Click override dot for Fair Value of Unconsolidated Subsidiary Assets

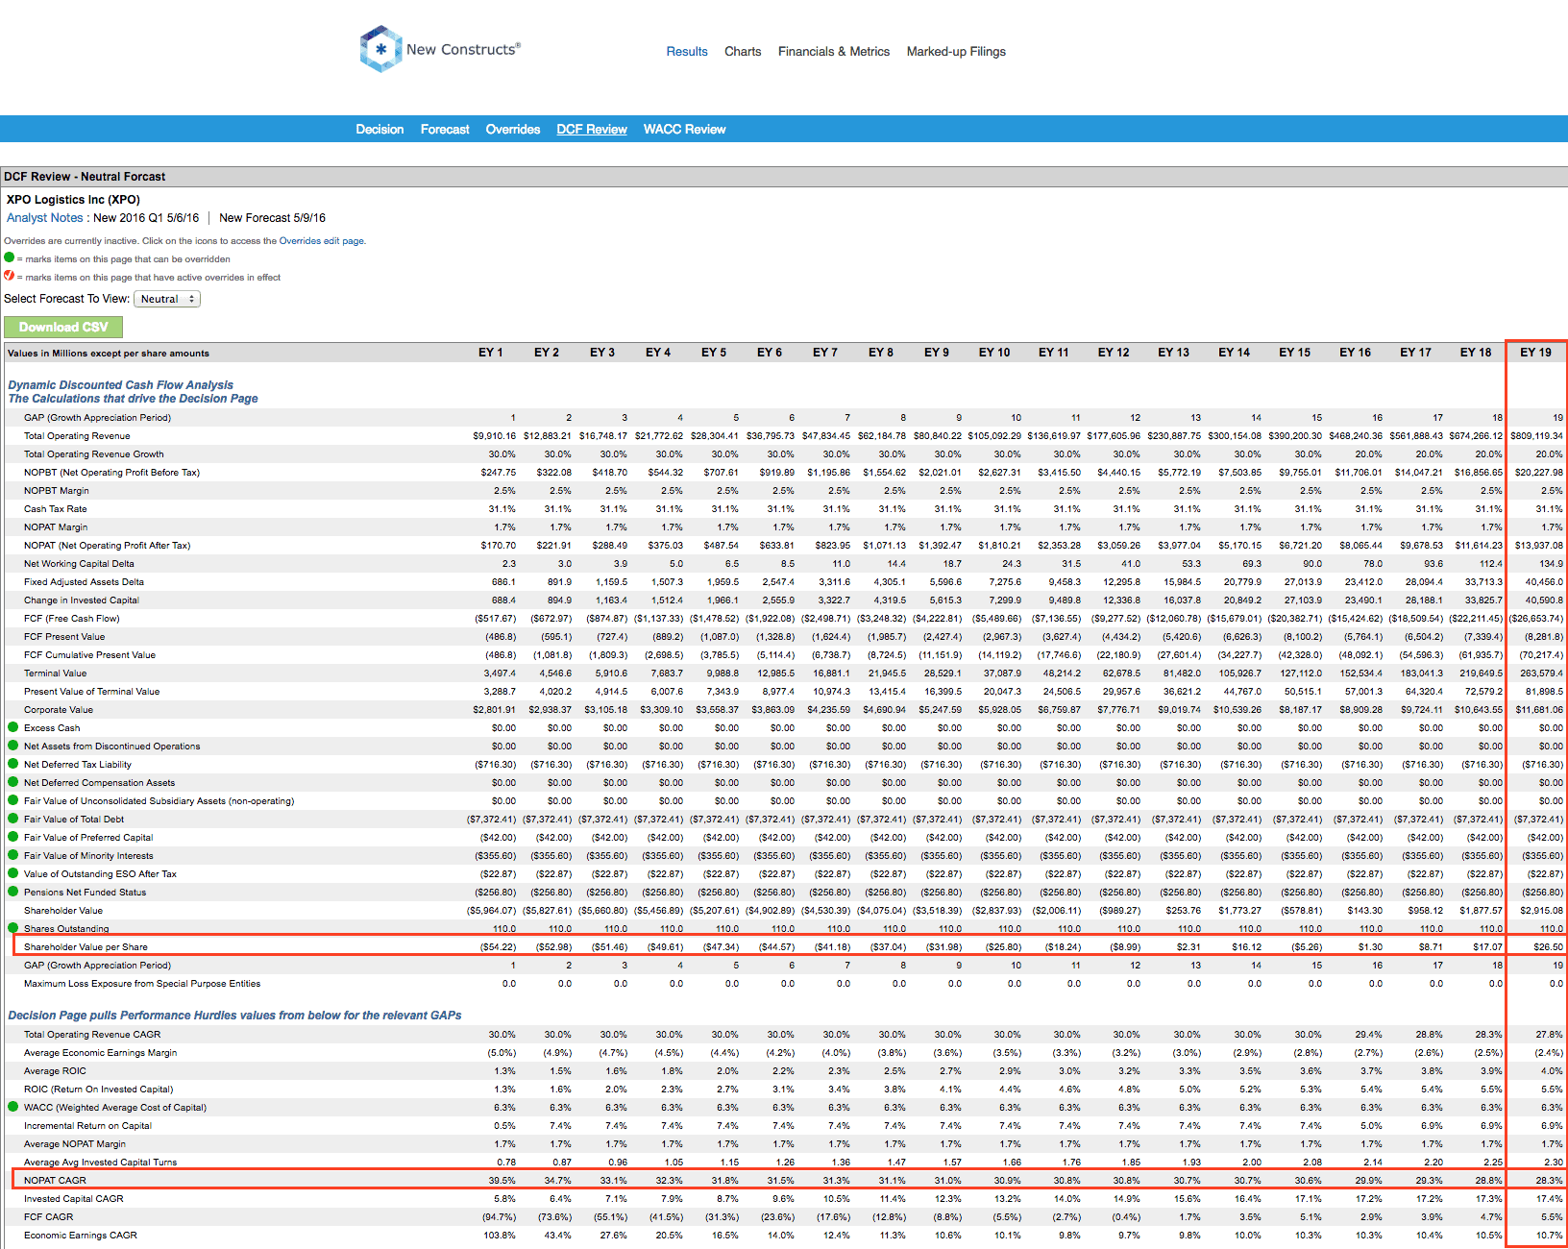[13, 800]
